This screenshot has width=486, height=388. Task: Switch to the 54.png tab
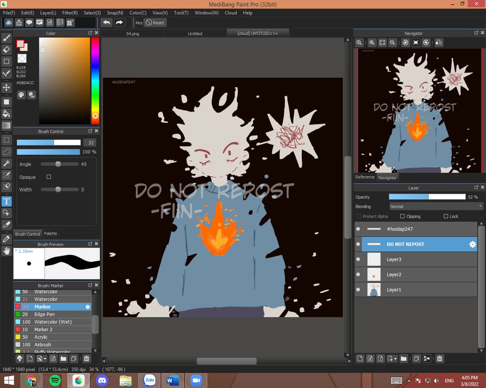pos(133,34)
